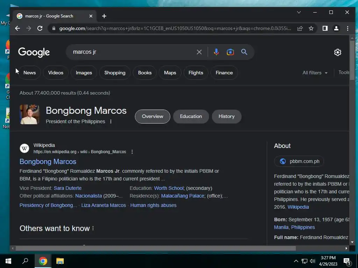
Task: Start voice search with the microphone icon
Action: pyautogui.click(x=216, y=52)
